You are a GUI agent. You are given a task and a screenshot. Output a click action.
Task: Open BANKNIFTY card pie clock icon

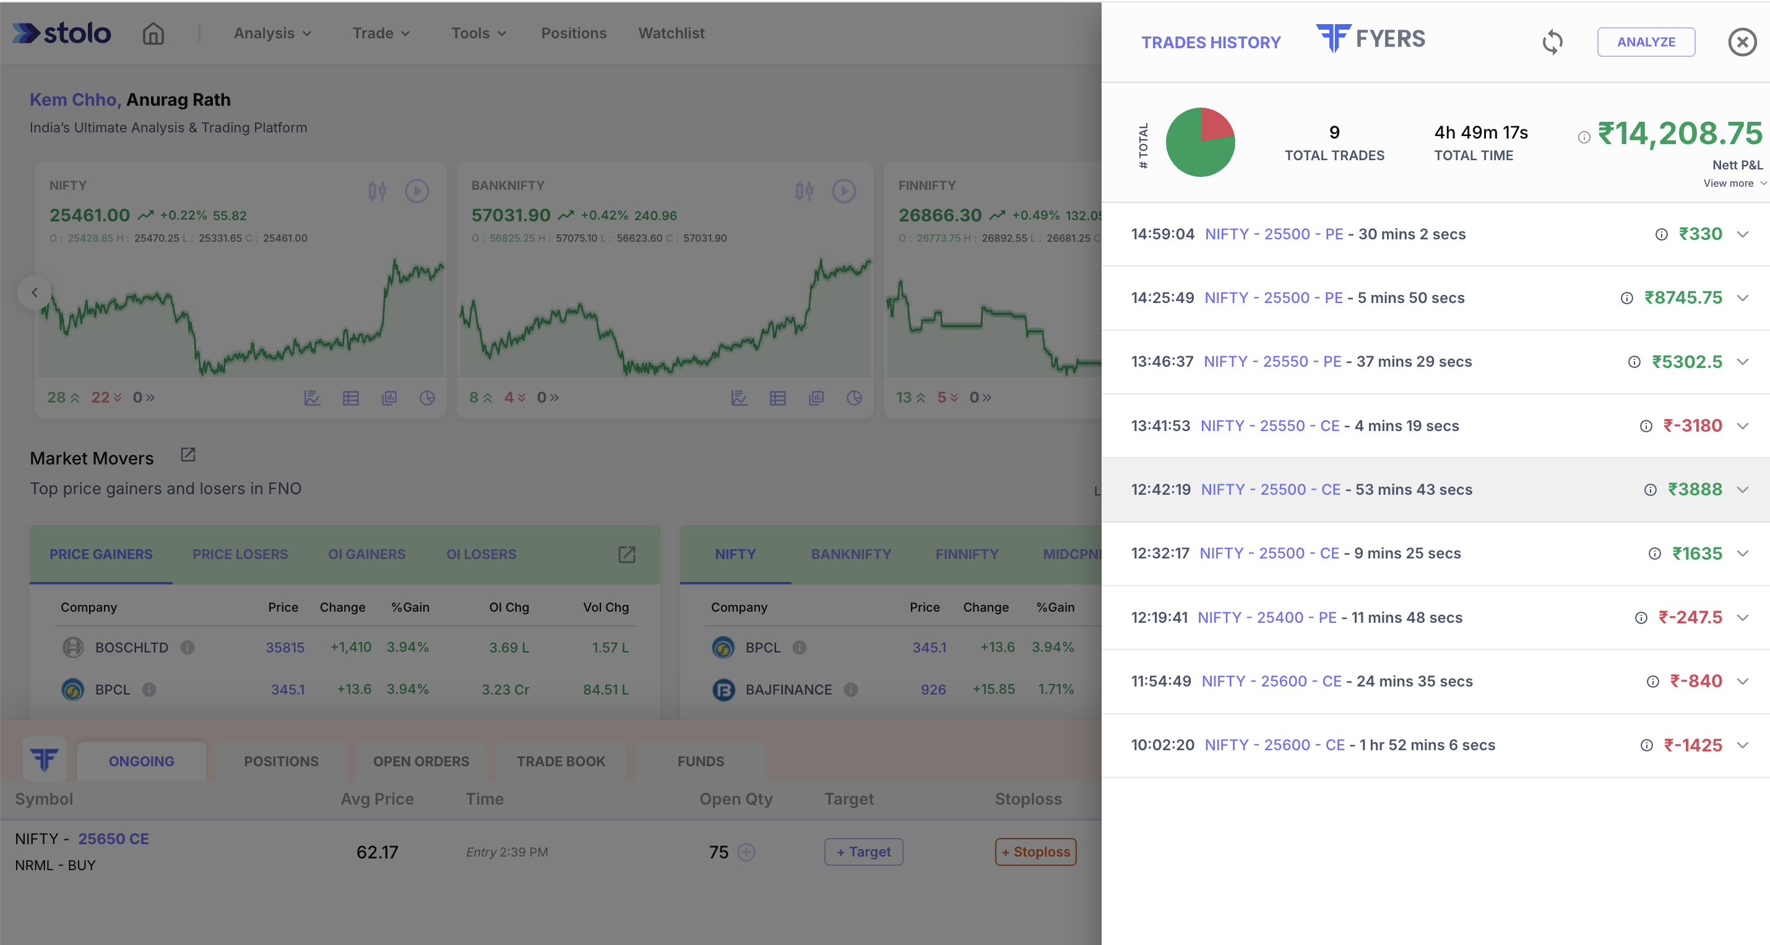pos(854,398)
